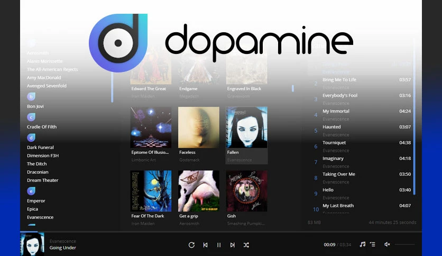Click the playback progress bar

click(x=221, y=232)
